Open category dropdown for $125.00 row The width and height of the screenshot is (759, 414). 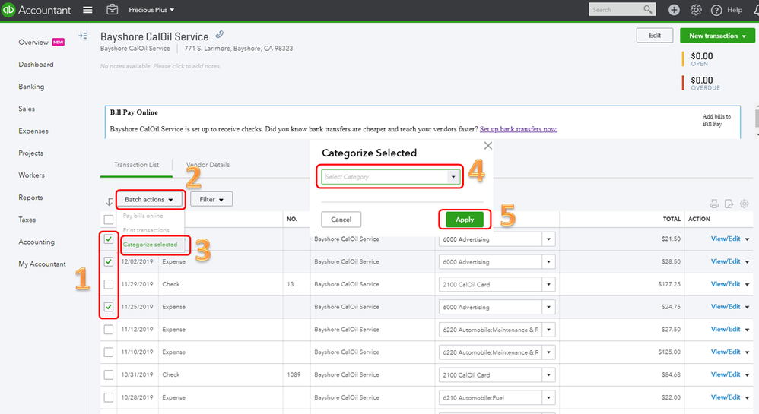point(548,352)
